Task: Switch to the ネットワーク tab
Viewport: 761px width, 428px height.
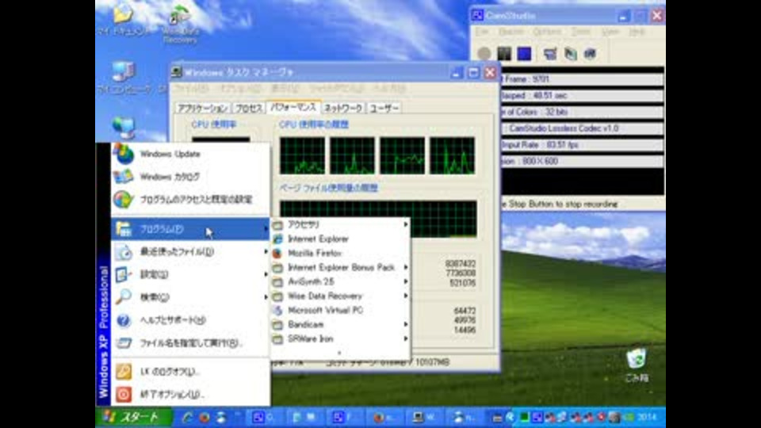Action: [x=343, y=109]
